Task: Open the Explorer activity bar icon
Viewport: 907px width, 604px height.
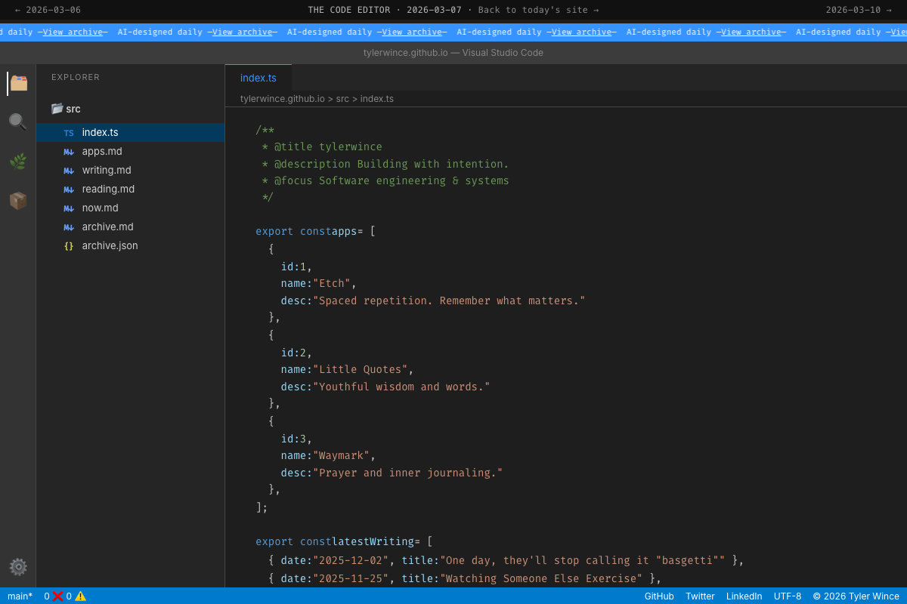Action: (x=18, y=83)
